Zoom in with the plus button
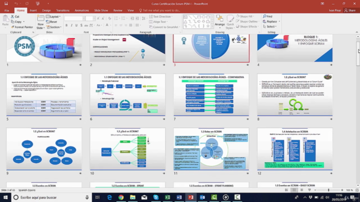The image size is (360, 202). [342, 190]
